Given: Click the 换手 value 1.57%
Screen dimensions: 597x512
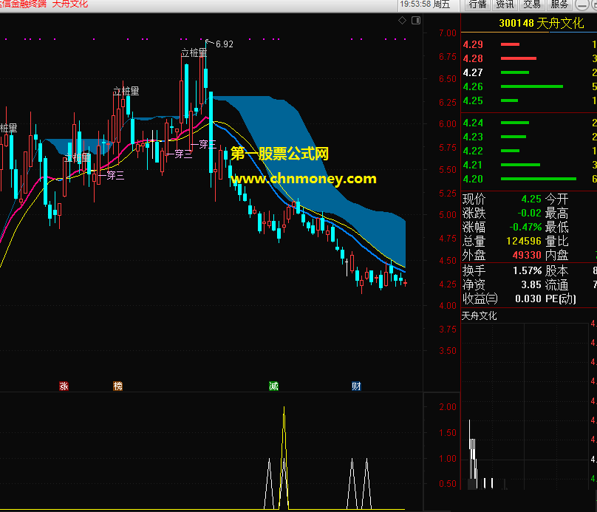Looking at the screenshot, I should click(x=528, y=271).
